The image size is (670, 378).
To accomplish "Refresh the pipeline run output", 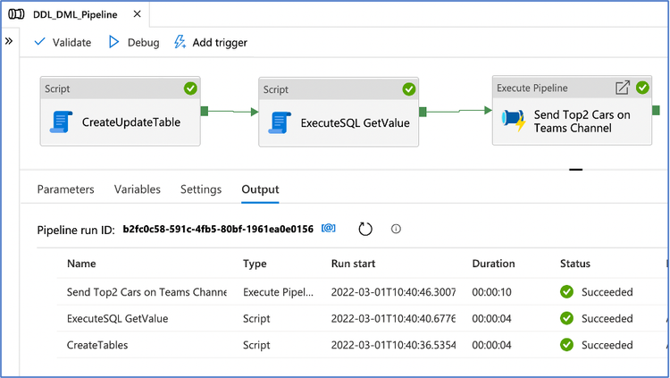I will pos(365,230).
